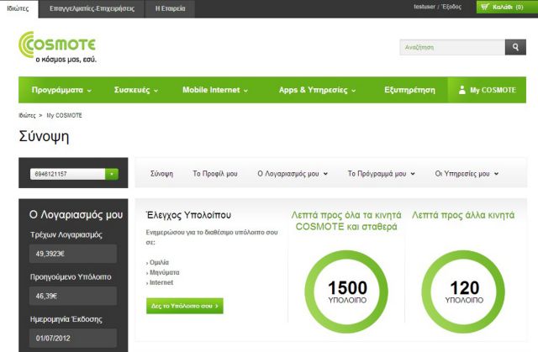Focus the Αναζήτηση search field
This screenshot has width=538, height=352.
[452, 47]
